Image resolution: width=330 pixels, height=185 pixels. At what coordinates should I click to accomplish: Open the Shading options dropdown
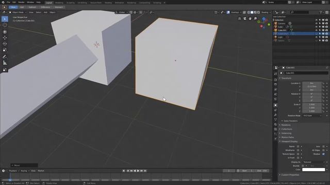(x=266, y=12)
